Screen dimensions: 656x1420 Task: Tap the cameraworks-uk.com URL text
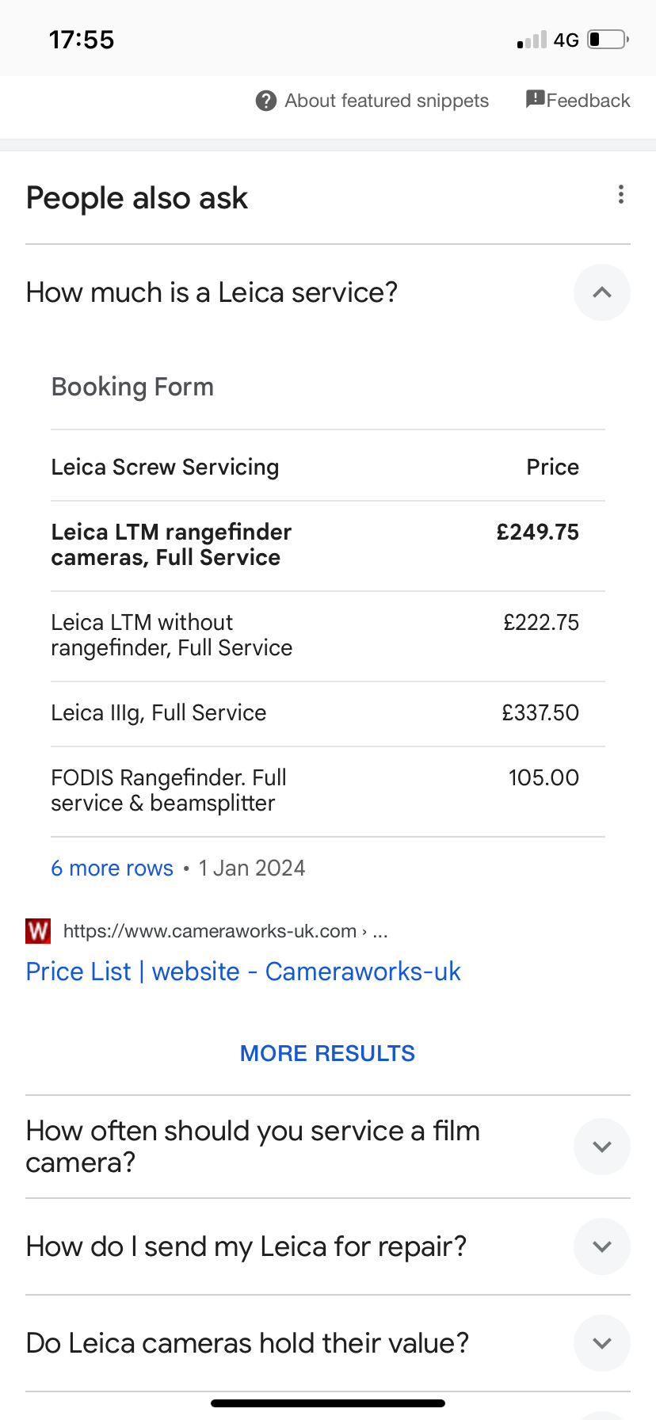226,931
